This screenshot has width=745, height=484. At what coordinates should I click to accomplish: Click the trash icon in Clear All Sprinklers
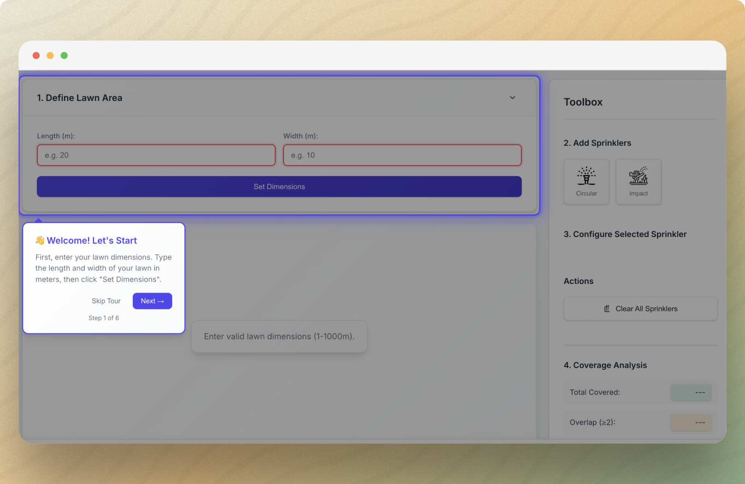[607, 309]
